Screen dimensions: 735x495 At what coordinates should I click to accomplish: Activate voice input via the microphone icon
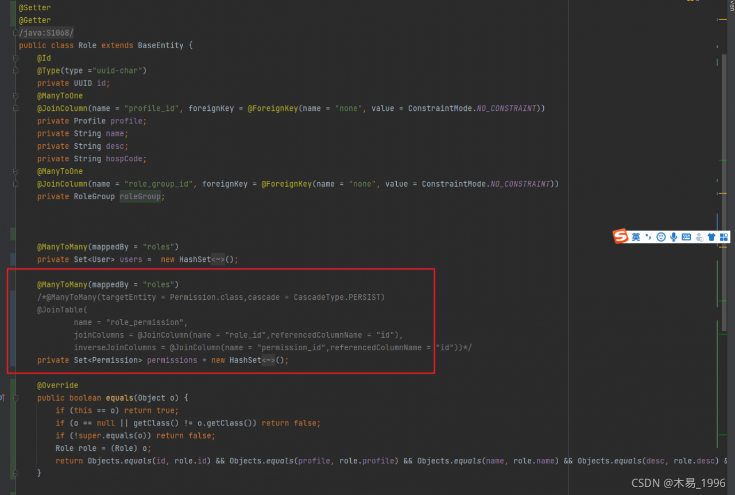(674, 237)
